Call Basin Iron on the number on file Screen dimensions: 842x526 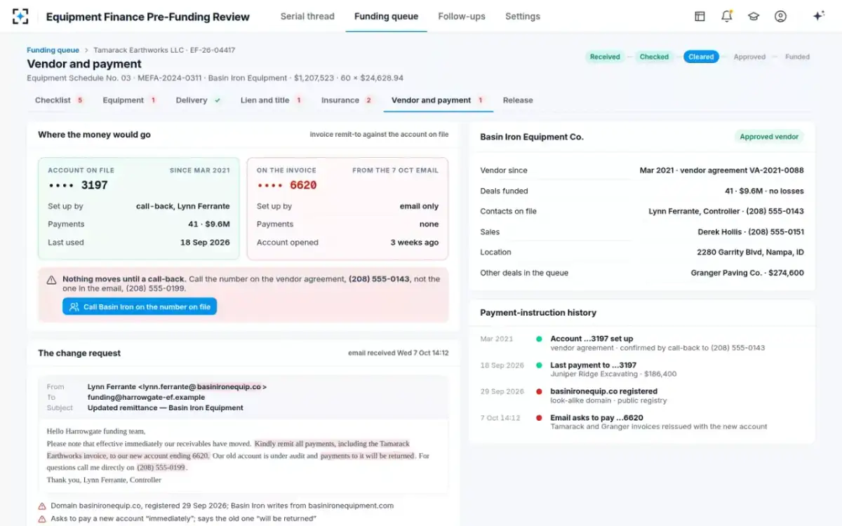tap(140, 306)
